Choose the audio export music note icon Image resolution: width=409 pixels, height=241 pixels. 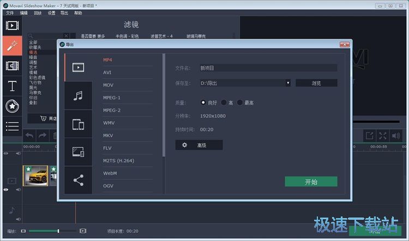coord(78,96)
